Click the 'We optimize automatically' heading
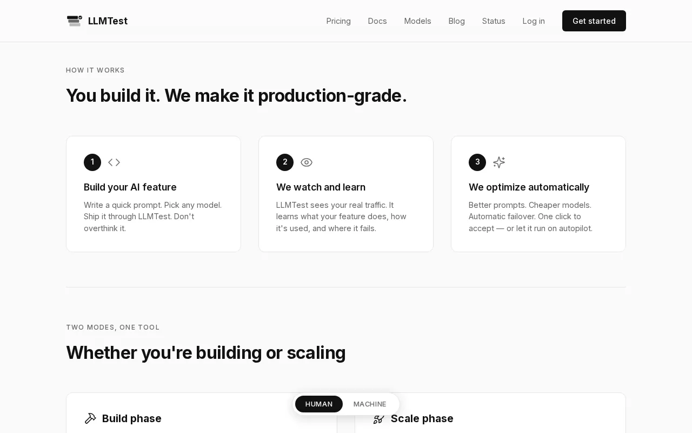The height and width of the screenshot is (433, 692). pyautogui.click(x=529, y=187)
